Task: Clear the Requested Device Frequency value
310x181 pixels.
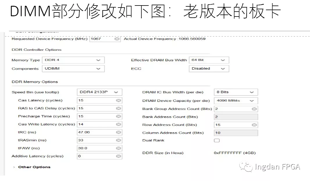Action: click(117, 39)
